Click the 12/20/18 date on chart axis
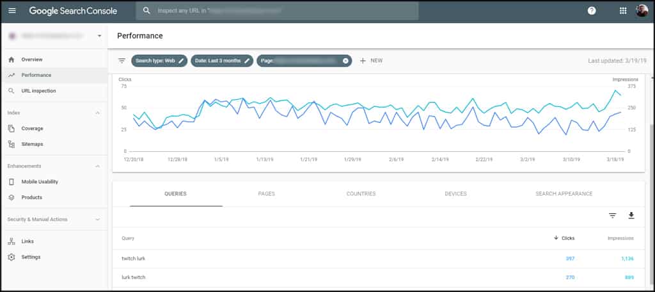Screen dimensions: 655x292 coord(134,159)
